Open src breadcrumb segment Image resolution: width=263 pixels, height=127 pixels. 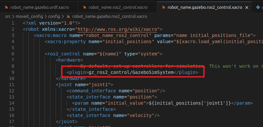click(x=8, y=17)
